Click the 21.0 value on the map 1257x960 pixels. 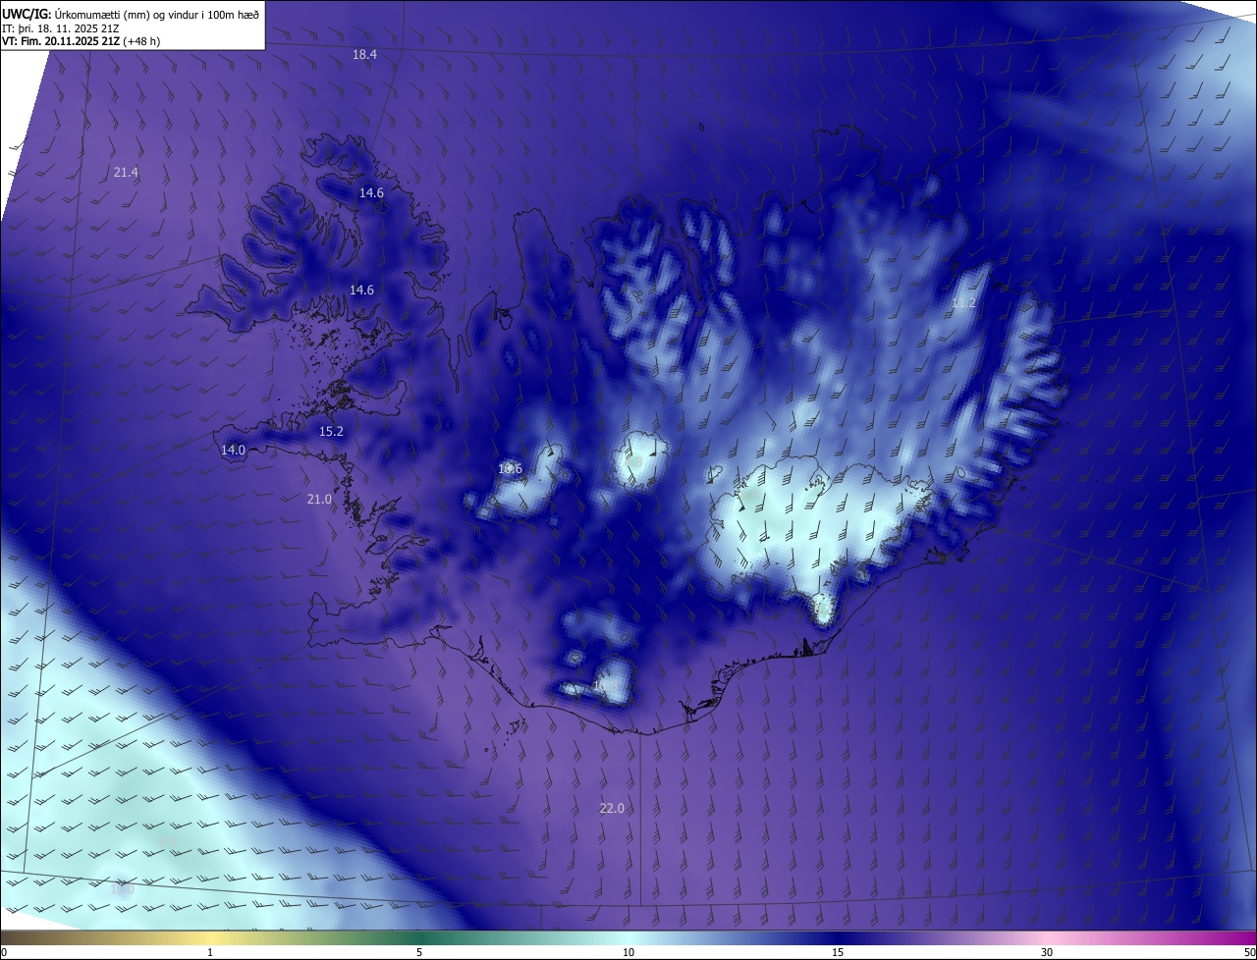coord(319,500)
